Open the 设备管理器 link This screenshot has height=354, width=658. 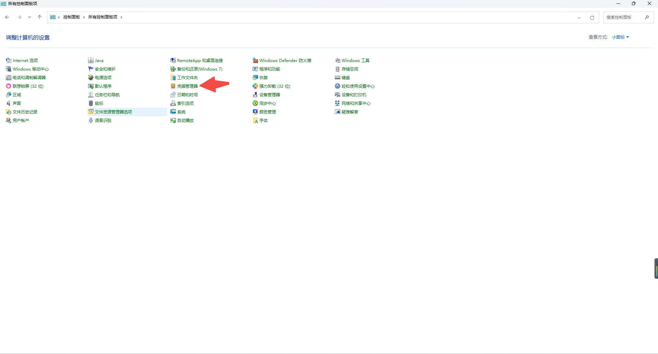270,95
